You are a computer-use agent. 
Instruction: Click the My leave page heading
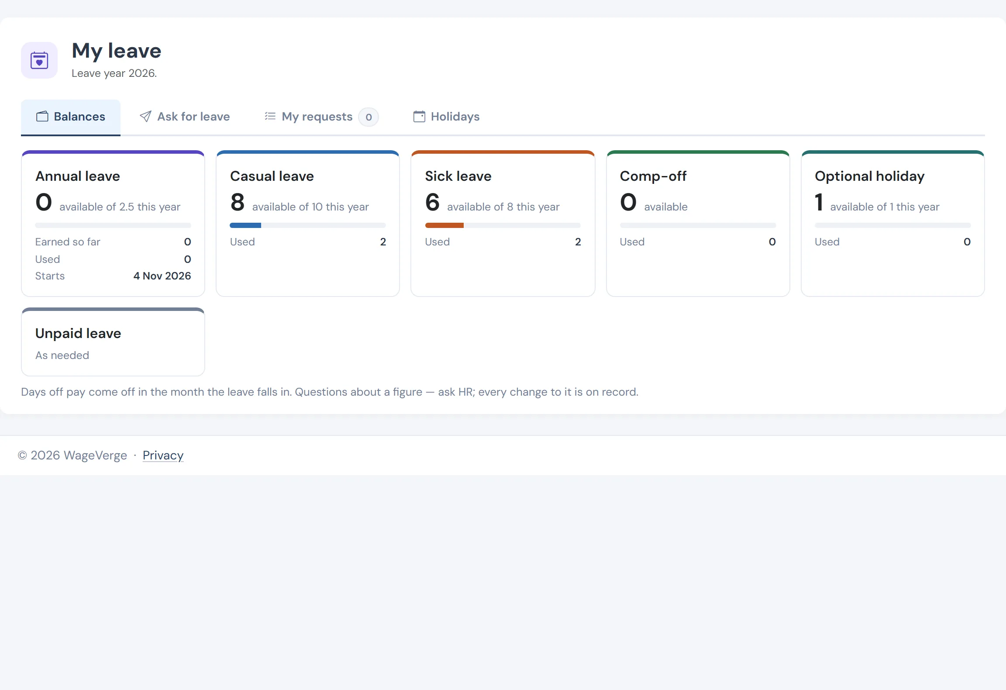pos(117,51)
